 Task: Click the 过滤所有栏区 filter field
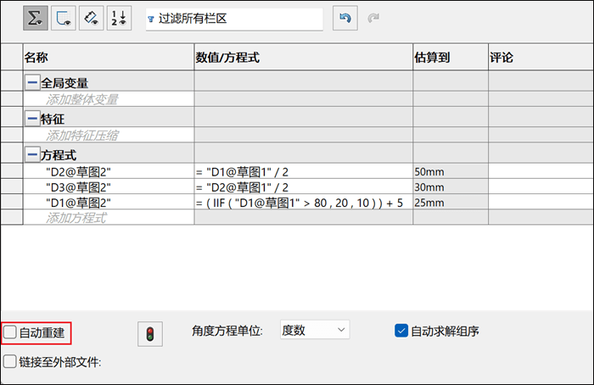coord(234,19)
